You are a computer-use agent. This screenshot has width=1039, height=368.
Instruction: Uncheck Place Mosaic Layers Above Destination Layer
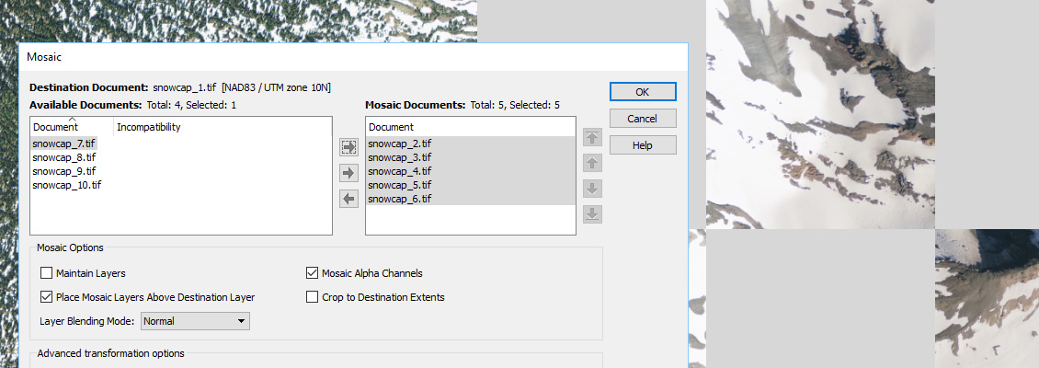pos(46,297)
